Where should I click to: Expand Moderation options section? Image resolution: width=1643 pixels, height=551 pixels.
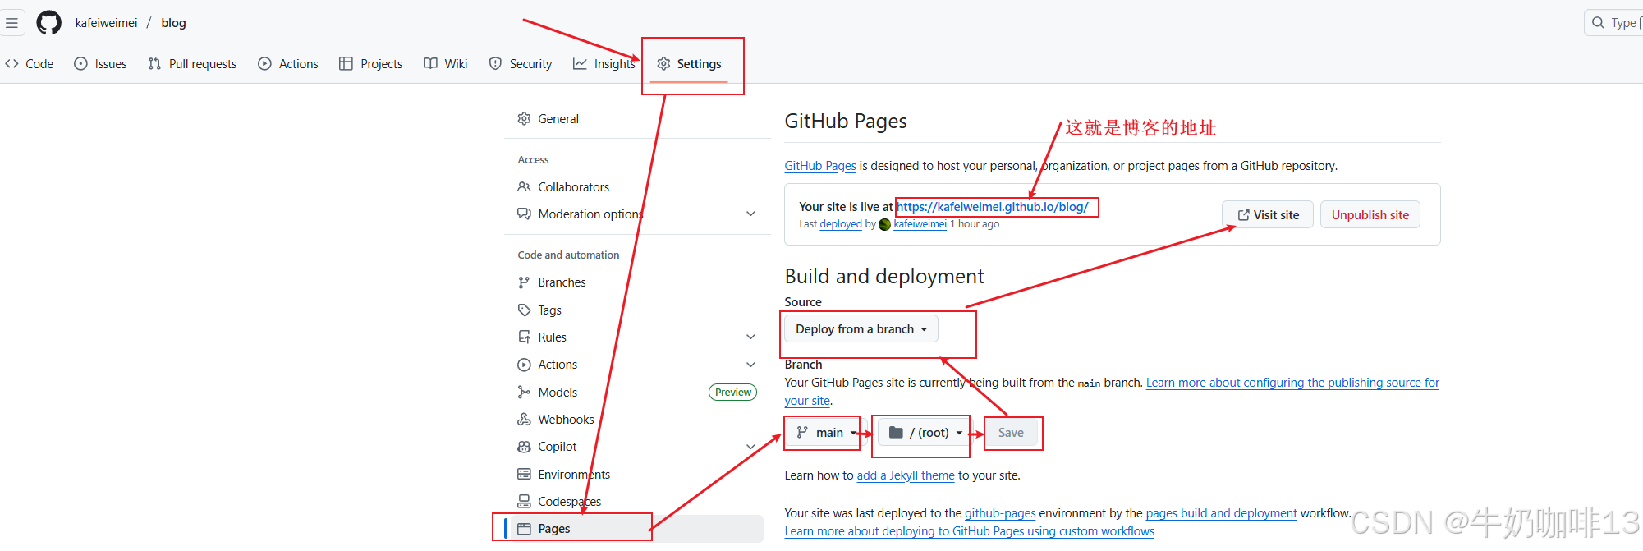[x=637, y=214]
